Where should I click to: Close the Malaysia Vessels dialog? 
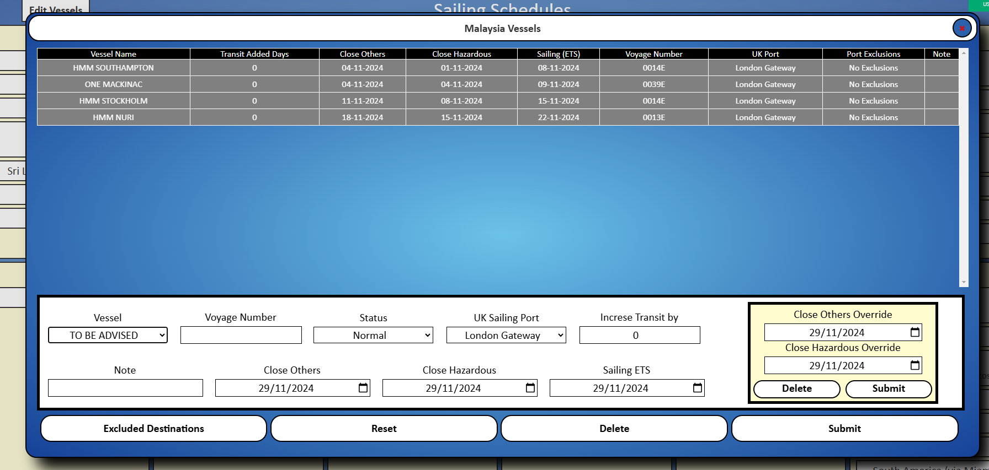961,28
